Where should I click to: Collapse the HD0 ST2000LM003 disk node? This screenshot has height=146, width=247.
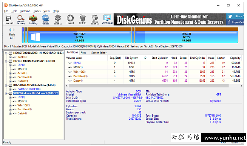pos(6,53)
